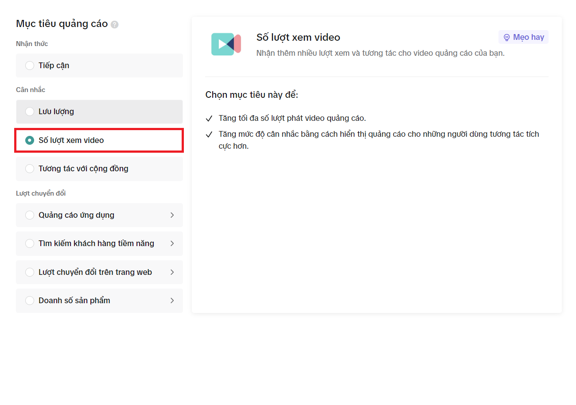Click the Nhận thêm nhiều lượt xem description

click(381, 53)
